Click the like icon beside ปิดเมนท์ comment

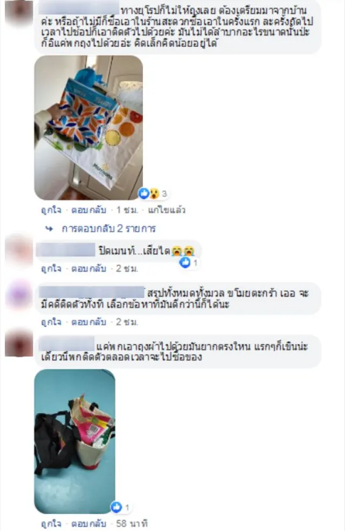coord(185,262)
